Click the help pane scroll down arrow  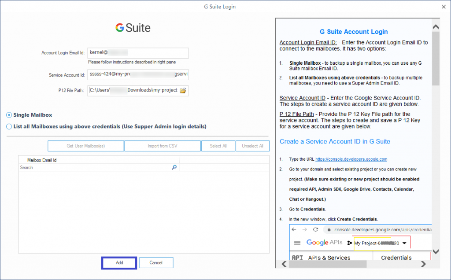[x=436, y=251]
